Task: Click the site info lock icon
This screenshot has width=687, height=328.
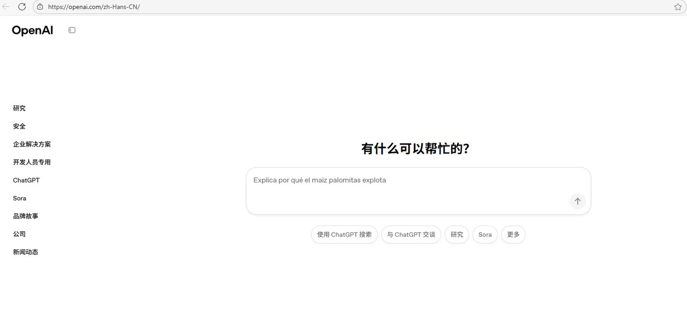Action: click(x=40, y=6)
